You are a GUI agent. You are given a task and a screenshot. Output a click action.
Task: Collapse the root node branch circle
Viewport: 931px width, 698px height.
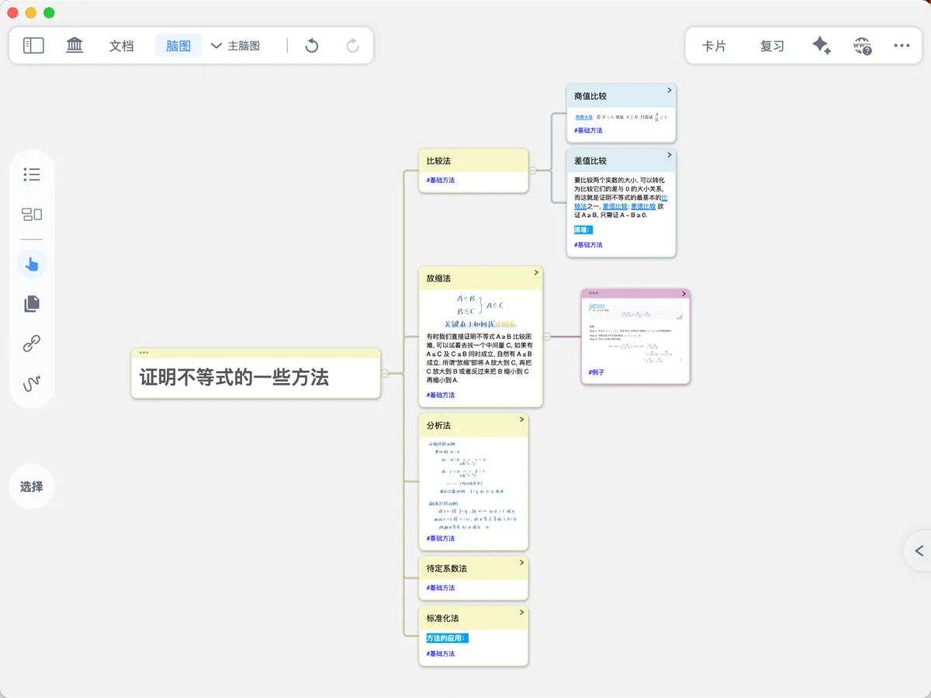pos(385,374)
